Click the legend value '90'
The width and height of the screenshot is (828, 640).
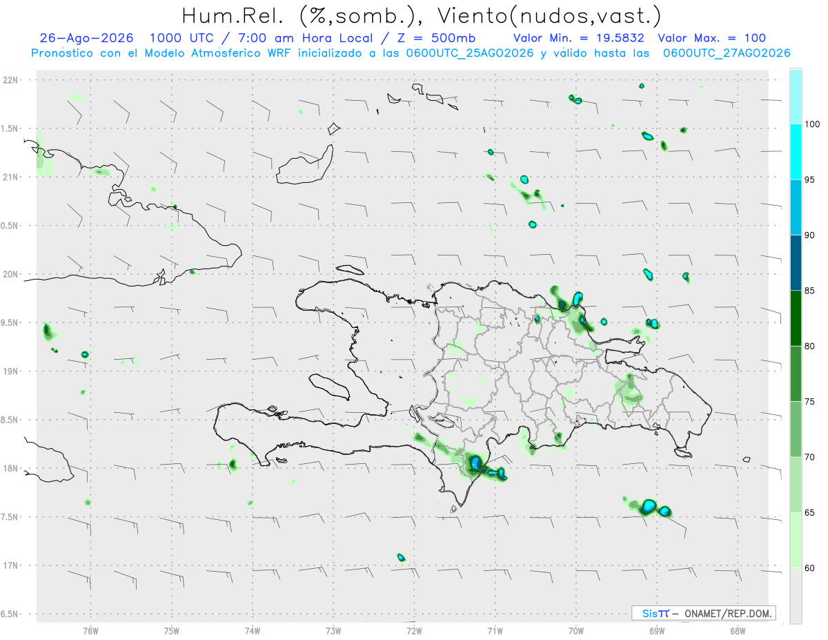(x=810, y=235)
